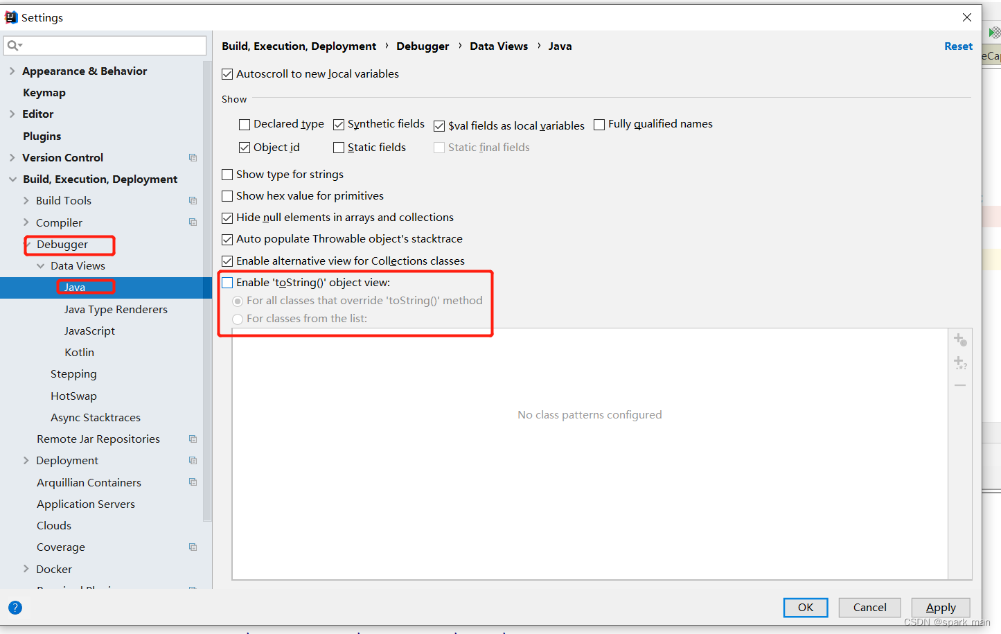The height and width of the screenshot is (634, 1001).
Task: Click the Cancel button
Action: pyautogui.click(x=869, y=608)
